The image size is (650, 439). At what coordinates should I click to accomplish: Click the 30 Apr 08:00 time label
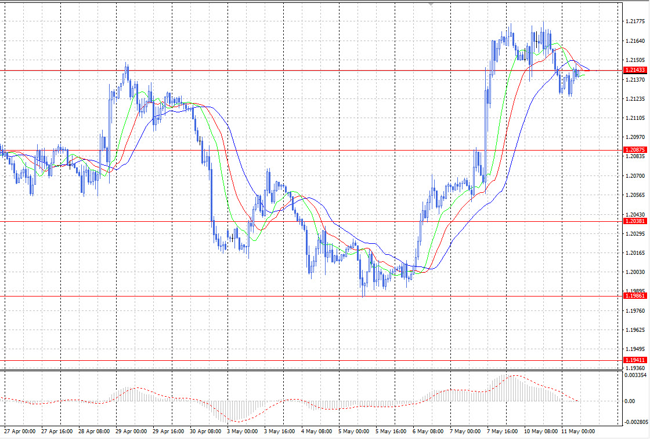click(205, 431)
